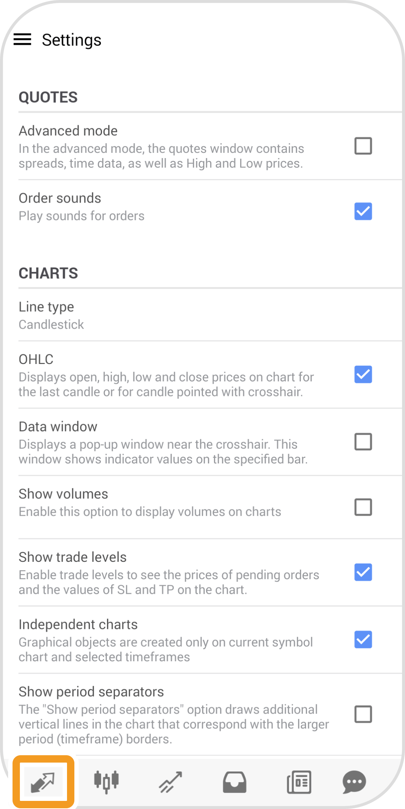Switch to the candlestick Chart tab
The width and height of the screenshot is (405, 809).
[106, 782]
